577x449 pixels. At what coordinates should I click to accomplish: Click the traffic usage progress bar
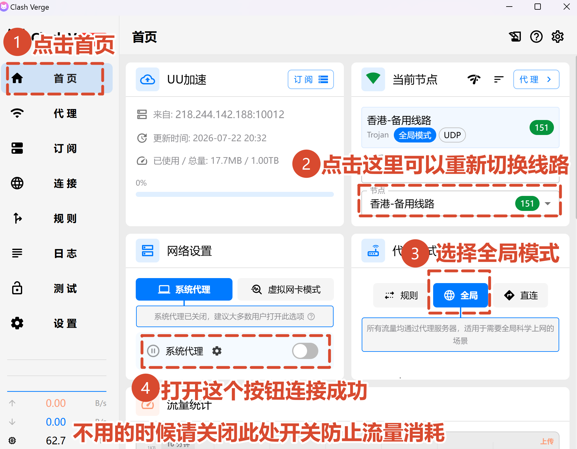235,194
